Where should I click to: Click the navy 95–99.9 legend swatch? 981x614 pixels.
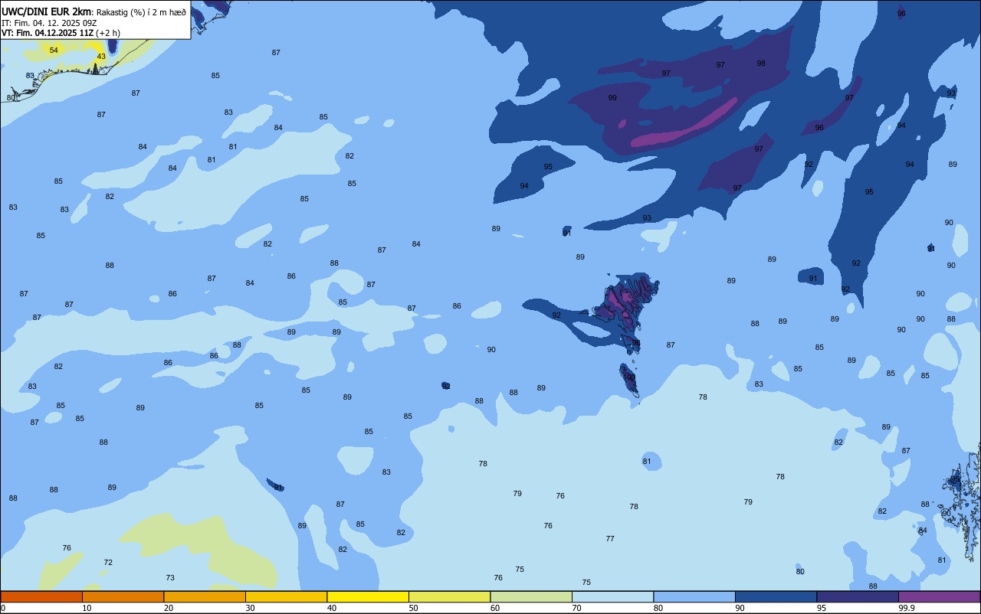tap(858, 596)
